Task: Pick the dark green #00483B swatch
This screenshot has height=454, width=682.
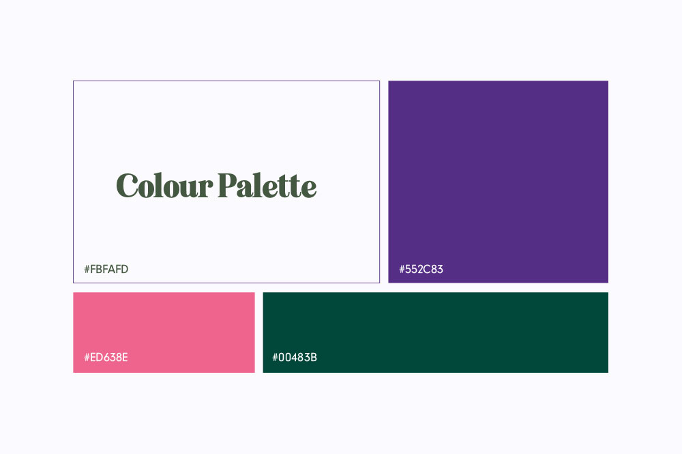Action: (435, 324)
